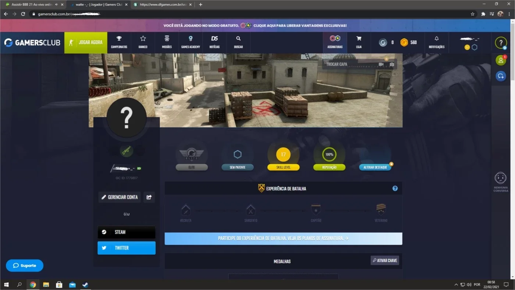
Task: Click the help icon in Experiência de Batalha
Action: [x=395, y=188]
